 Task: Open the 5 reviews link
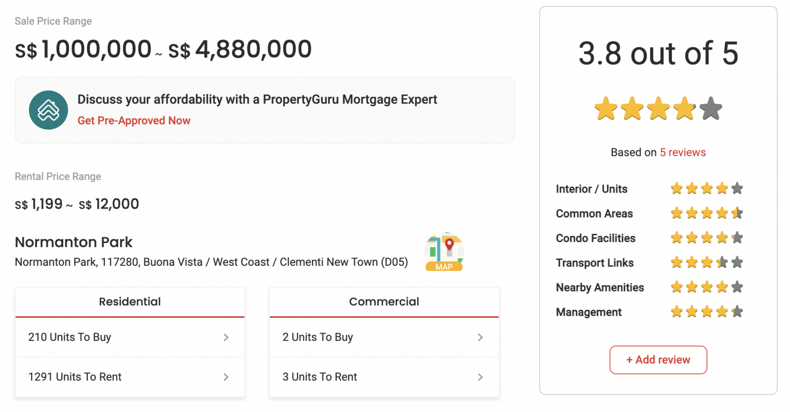(x=683, y=152)
